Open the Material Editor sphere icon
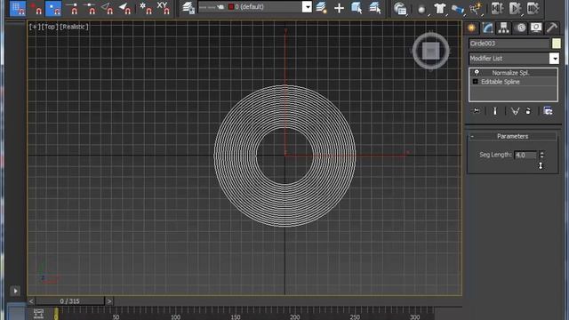Image resolution: width=569 pixels, height=320 pixels. 421,9
